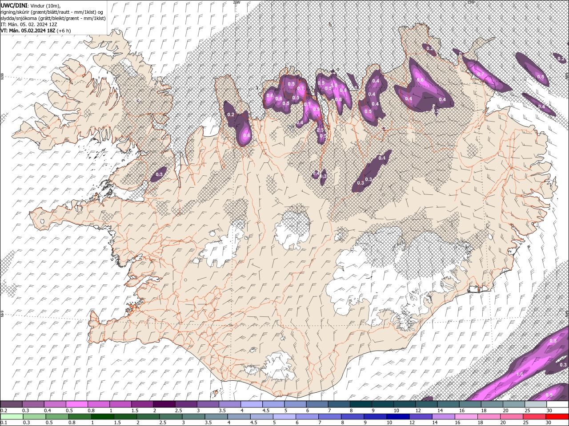Select the crimson 25 swatch in the lower legend row
Image resolution: width=569 pixels, height=426 pixels.
[x=534, y=417]
